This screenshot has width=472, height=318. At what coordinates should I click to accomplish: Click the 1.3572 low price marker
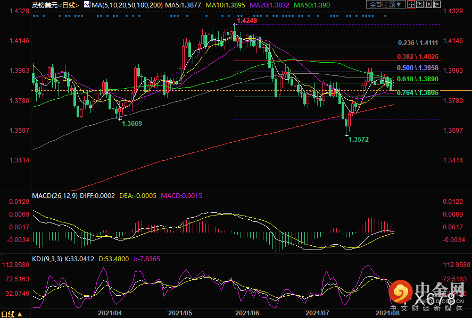[x=359, y=140]
